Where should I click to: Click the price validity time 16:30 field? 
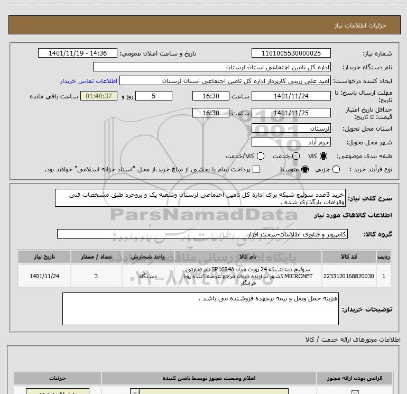tap(211, 113)
